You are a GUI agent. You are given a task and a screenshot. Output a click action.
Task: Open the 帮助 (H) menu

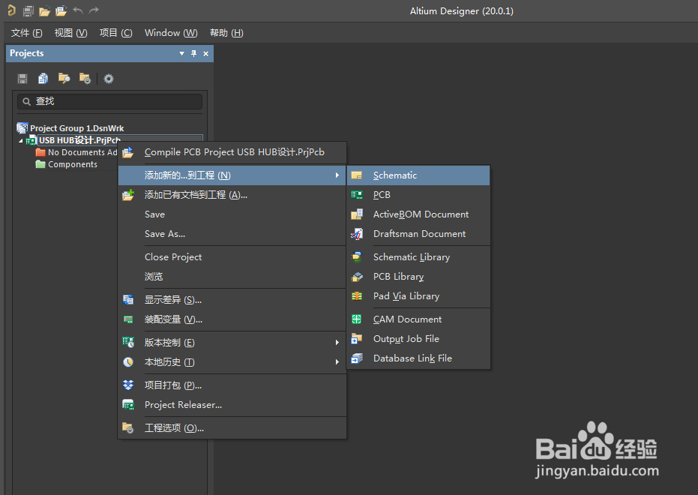point(226,33)
